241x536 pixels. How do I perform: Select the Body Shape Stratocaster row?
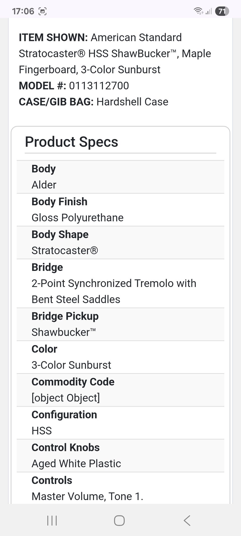120,242
